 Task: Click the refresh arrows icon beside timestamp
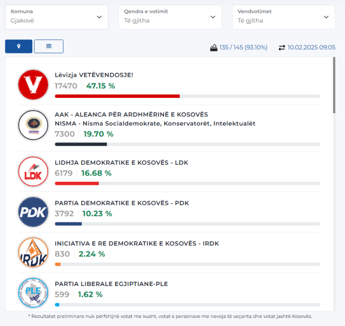click(282, 47)
